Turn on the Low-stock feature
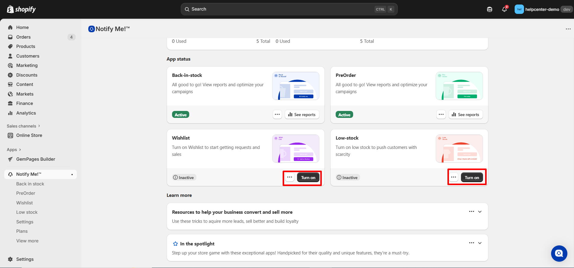Viewport: 574px width, 268px height. 472,178
